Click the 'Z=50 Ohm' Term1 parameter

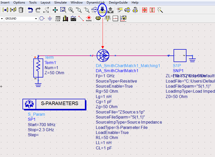pyautogui.click(x=54, y=73)
